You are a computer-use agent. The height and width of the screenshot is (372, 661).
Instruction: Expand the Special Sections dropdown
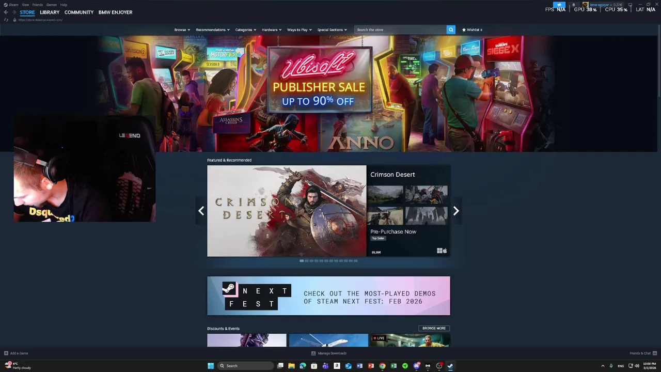tap(332, 29)
